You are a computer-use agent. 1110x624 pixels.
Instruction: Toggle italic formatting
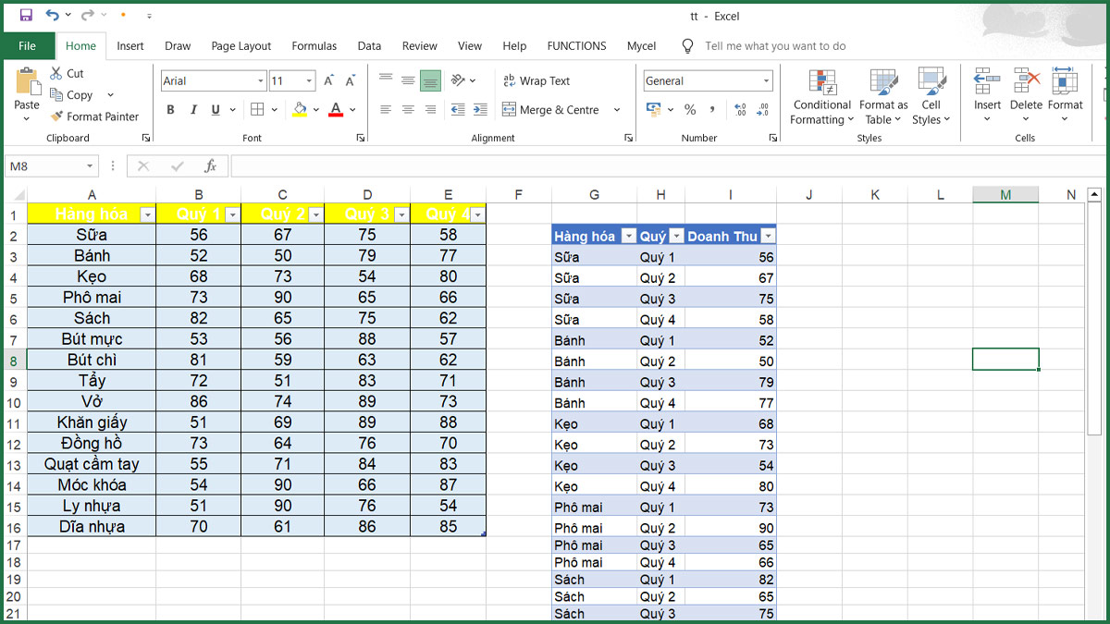pos(194,109)
